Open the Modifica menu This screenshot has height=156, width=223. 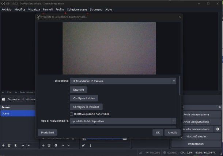click(20, 9)
